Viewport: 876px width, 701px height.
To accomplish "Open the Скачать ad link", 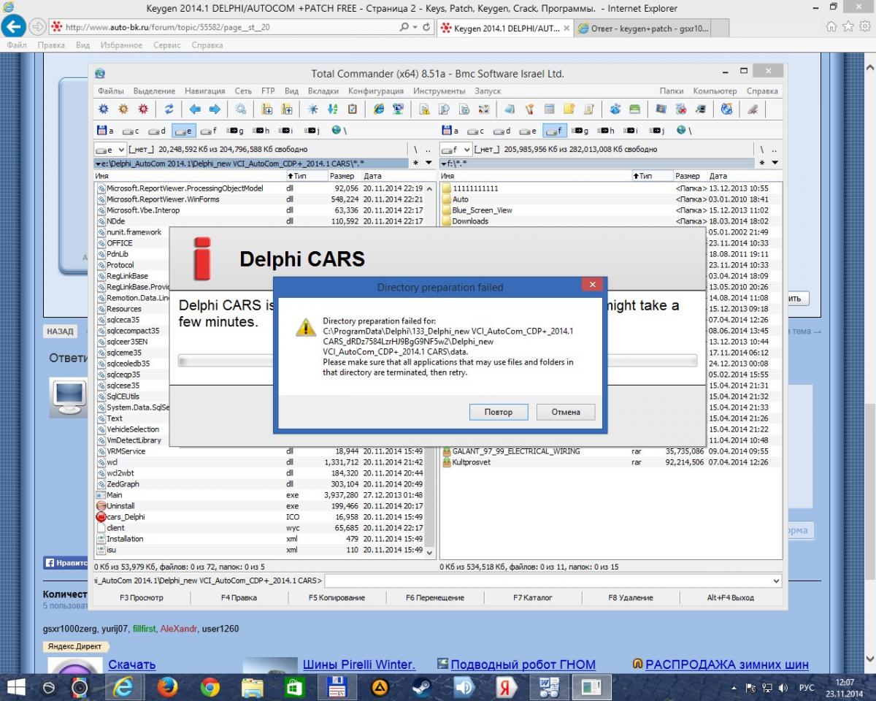I will pos(132,665).
